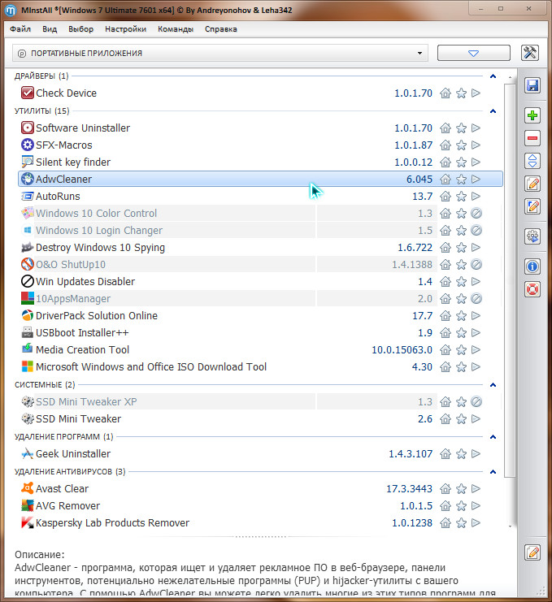Click the home icon for Media Creation Tool

coord(446,350)
